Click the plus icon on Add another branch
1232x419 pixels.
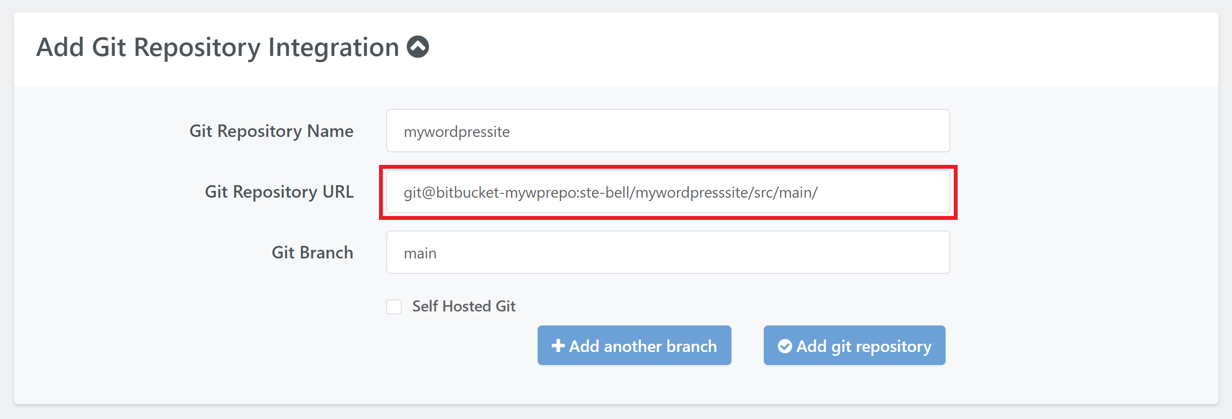pos(558,346)
